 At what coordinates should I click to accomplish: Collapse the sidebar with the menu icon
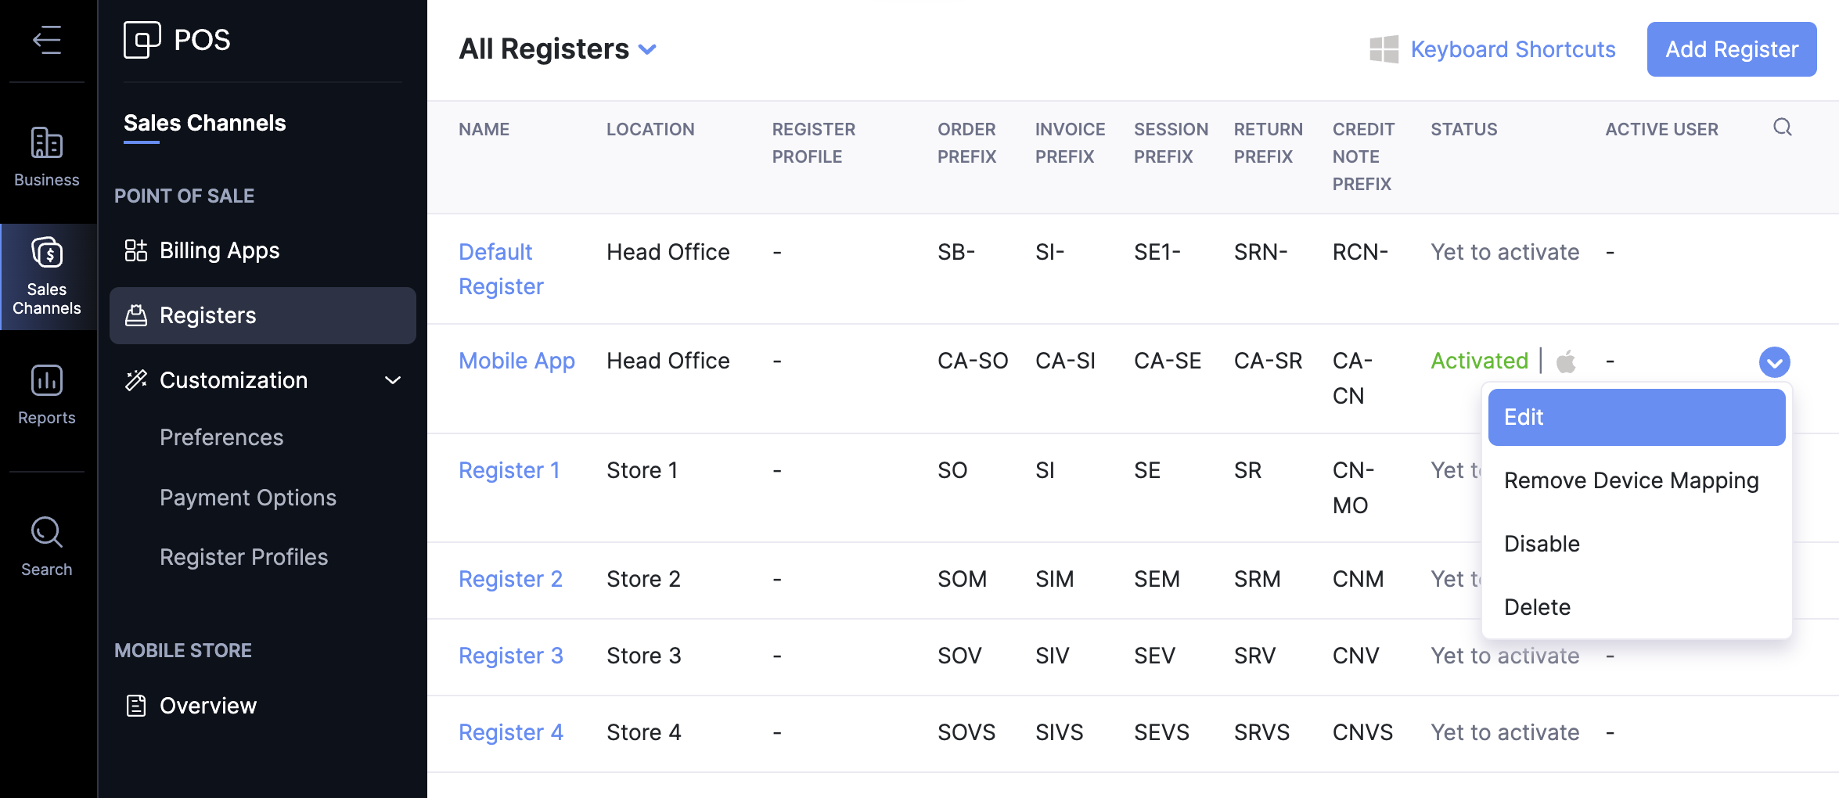click(x=47, y=40)
